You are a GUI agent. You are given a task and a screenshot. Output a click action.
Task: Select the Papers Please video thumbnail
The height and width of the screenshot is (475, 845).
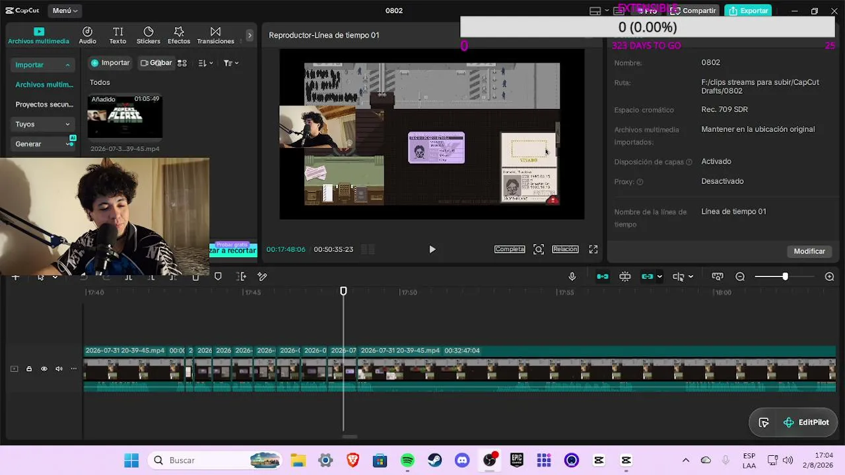pyautogui.click(x=125, y=117)
